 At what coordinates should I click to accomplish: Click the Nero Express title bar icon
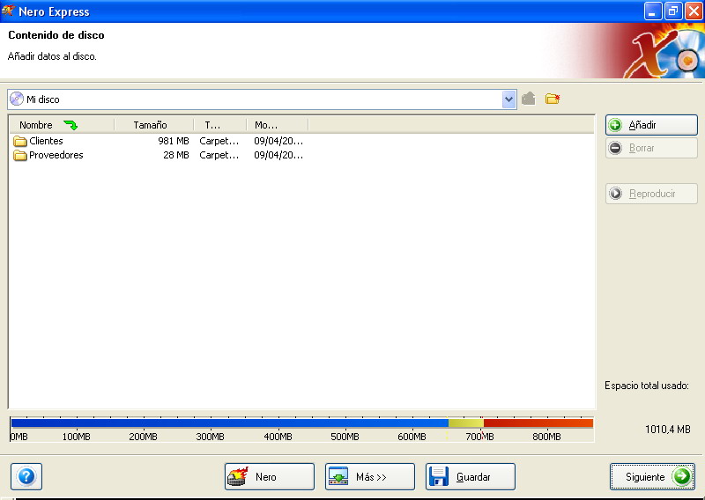[x=9, y=11]
